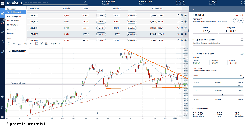Collapse the 'Statistiche dal vivo' section
This screenshot has height=129, width=245.
pos(194,54)
